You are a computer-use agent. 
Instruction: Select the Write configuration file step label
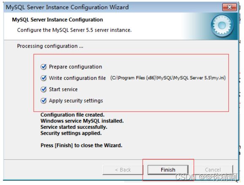point(77,78)
